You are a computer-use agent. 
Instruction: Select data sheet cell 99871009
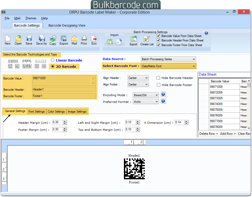pyautogui.click(x=224, y=87)
